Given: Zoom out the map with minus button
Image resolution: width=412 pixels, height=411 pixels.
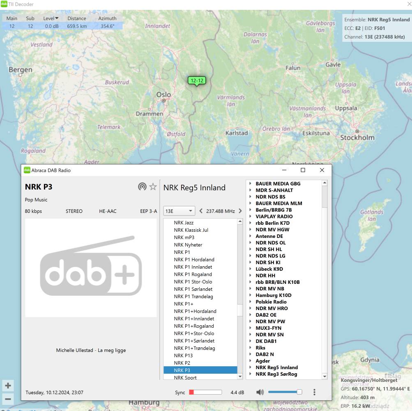Looking at the screenshot, I should pos(7,399).
